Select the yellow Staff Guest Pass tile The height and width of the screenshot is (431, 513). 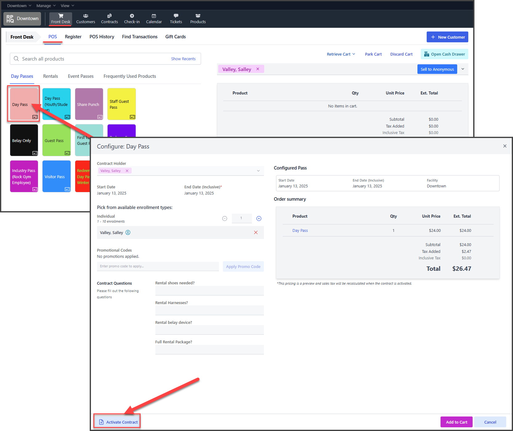pyautogui.click(x=121, y=104)
